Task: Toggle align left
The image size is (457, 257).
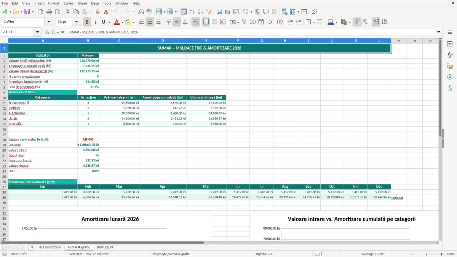Action: [x=141, y=22]
